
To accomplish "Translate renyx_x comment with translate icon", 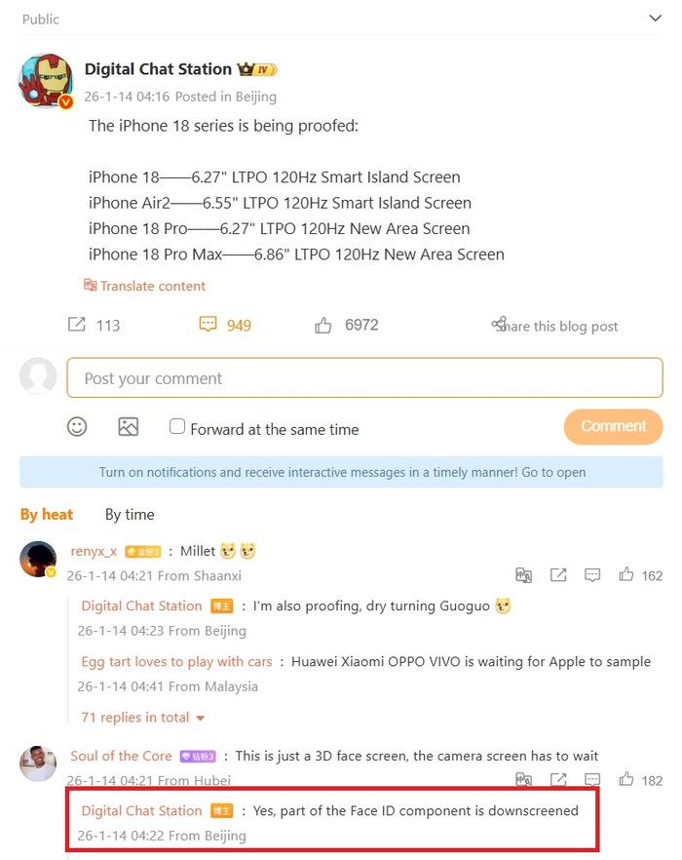I will 523,575.
